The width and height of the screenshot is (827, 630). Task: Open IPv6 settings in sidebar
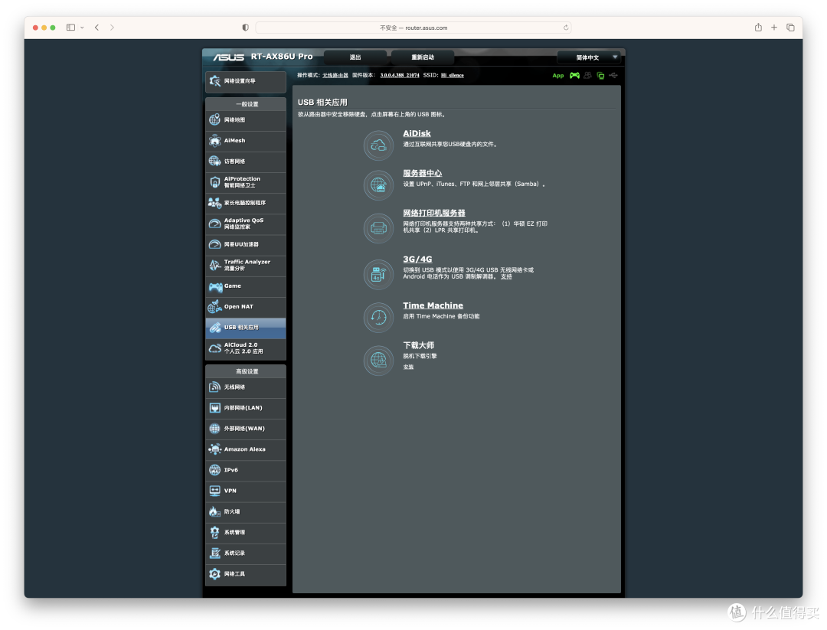[x=245, y=470]
